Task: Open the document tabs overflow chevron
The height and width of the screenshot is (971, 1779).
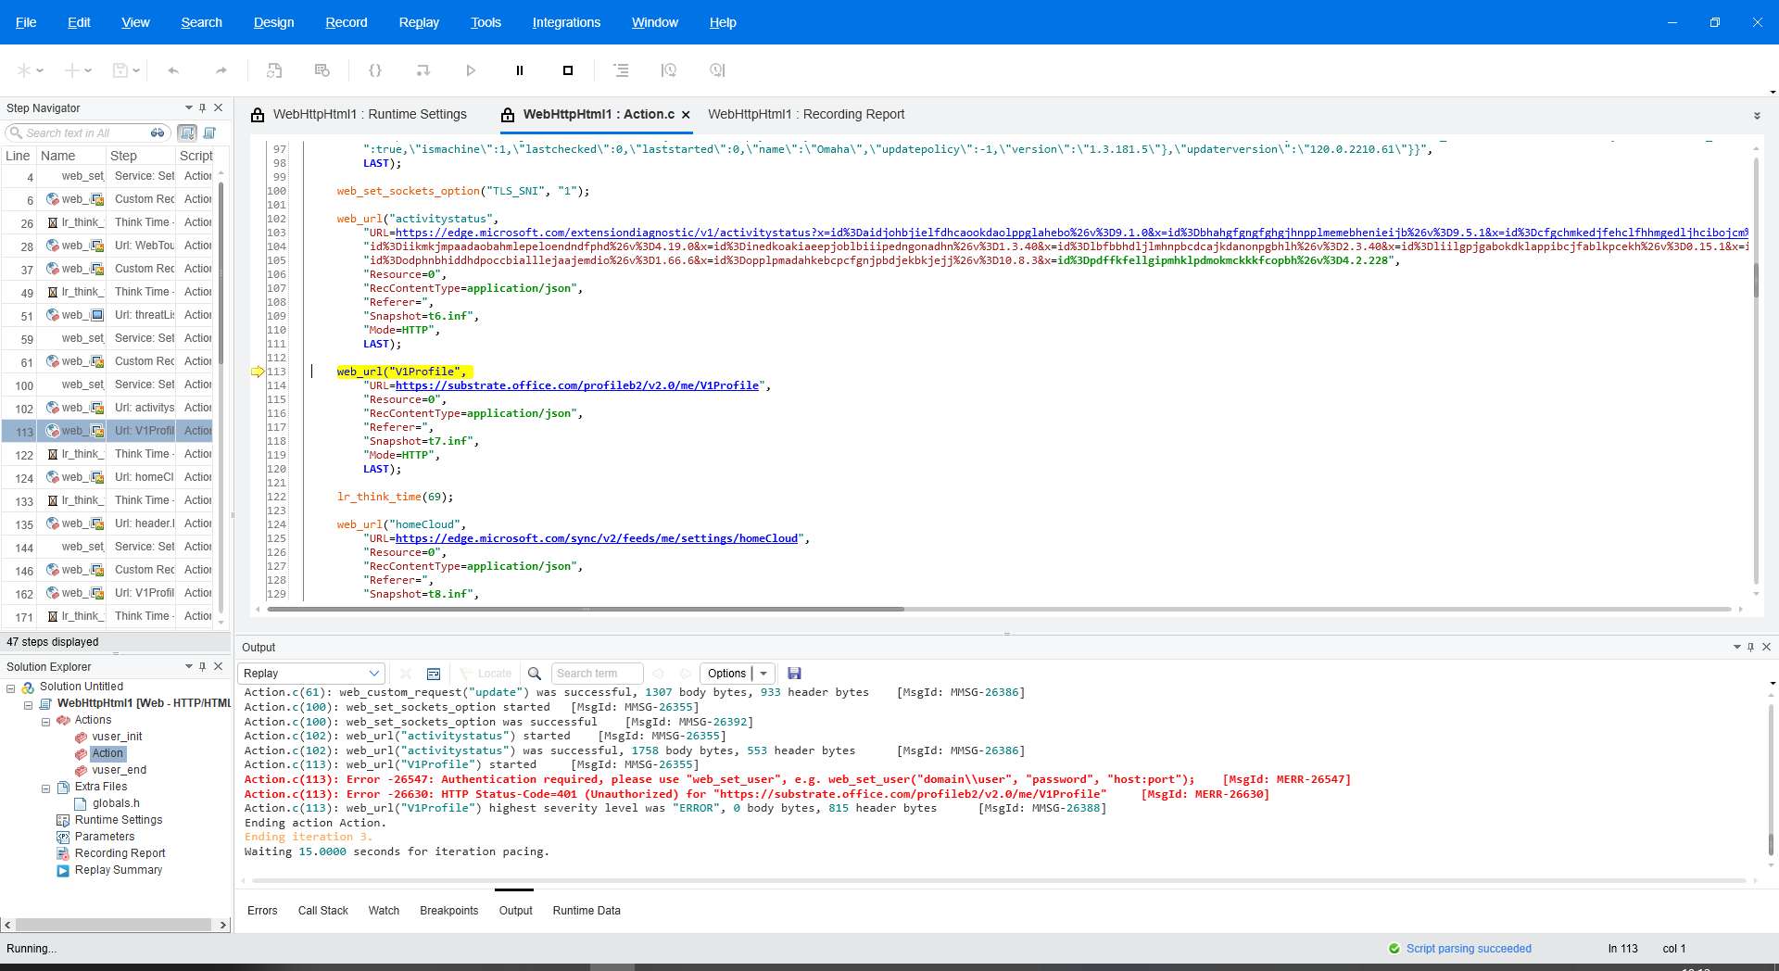Action: (1757, 117)
